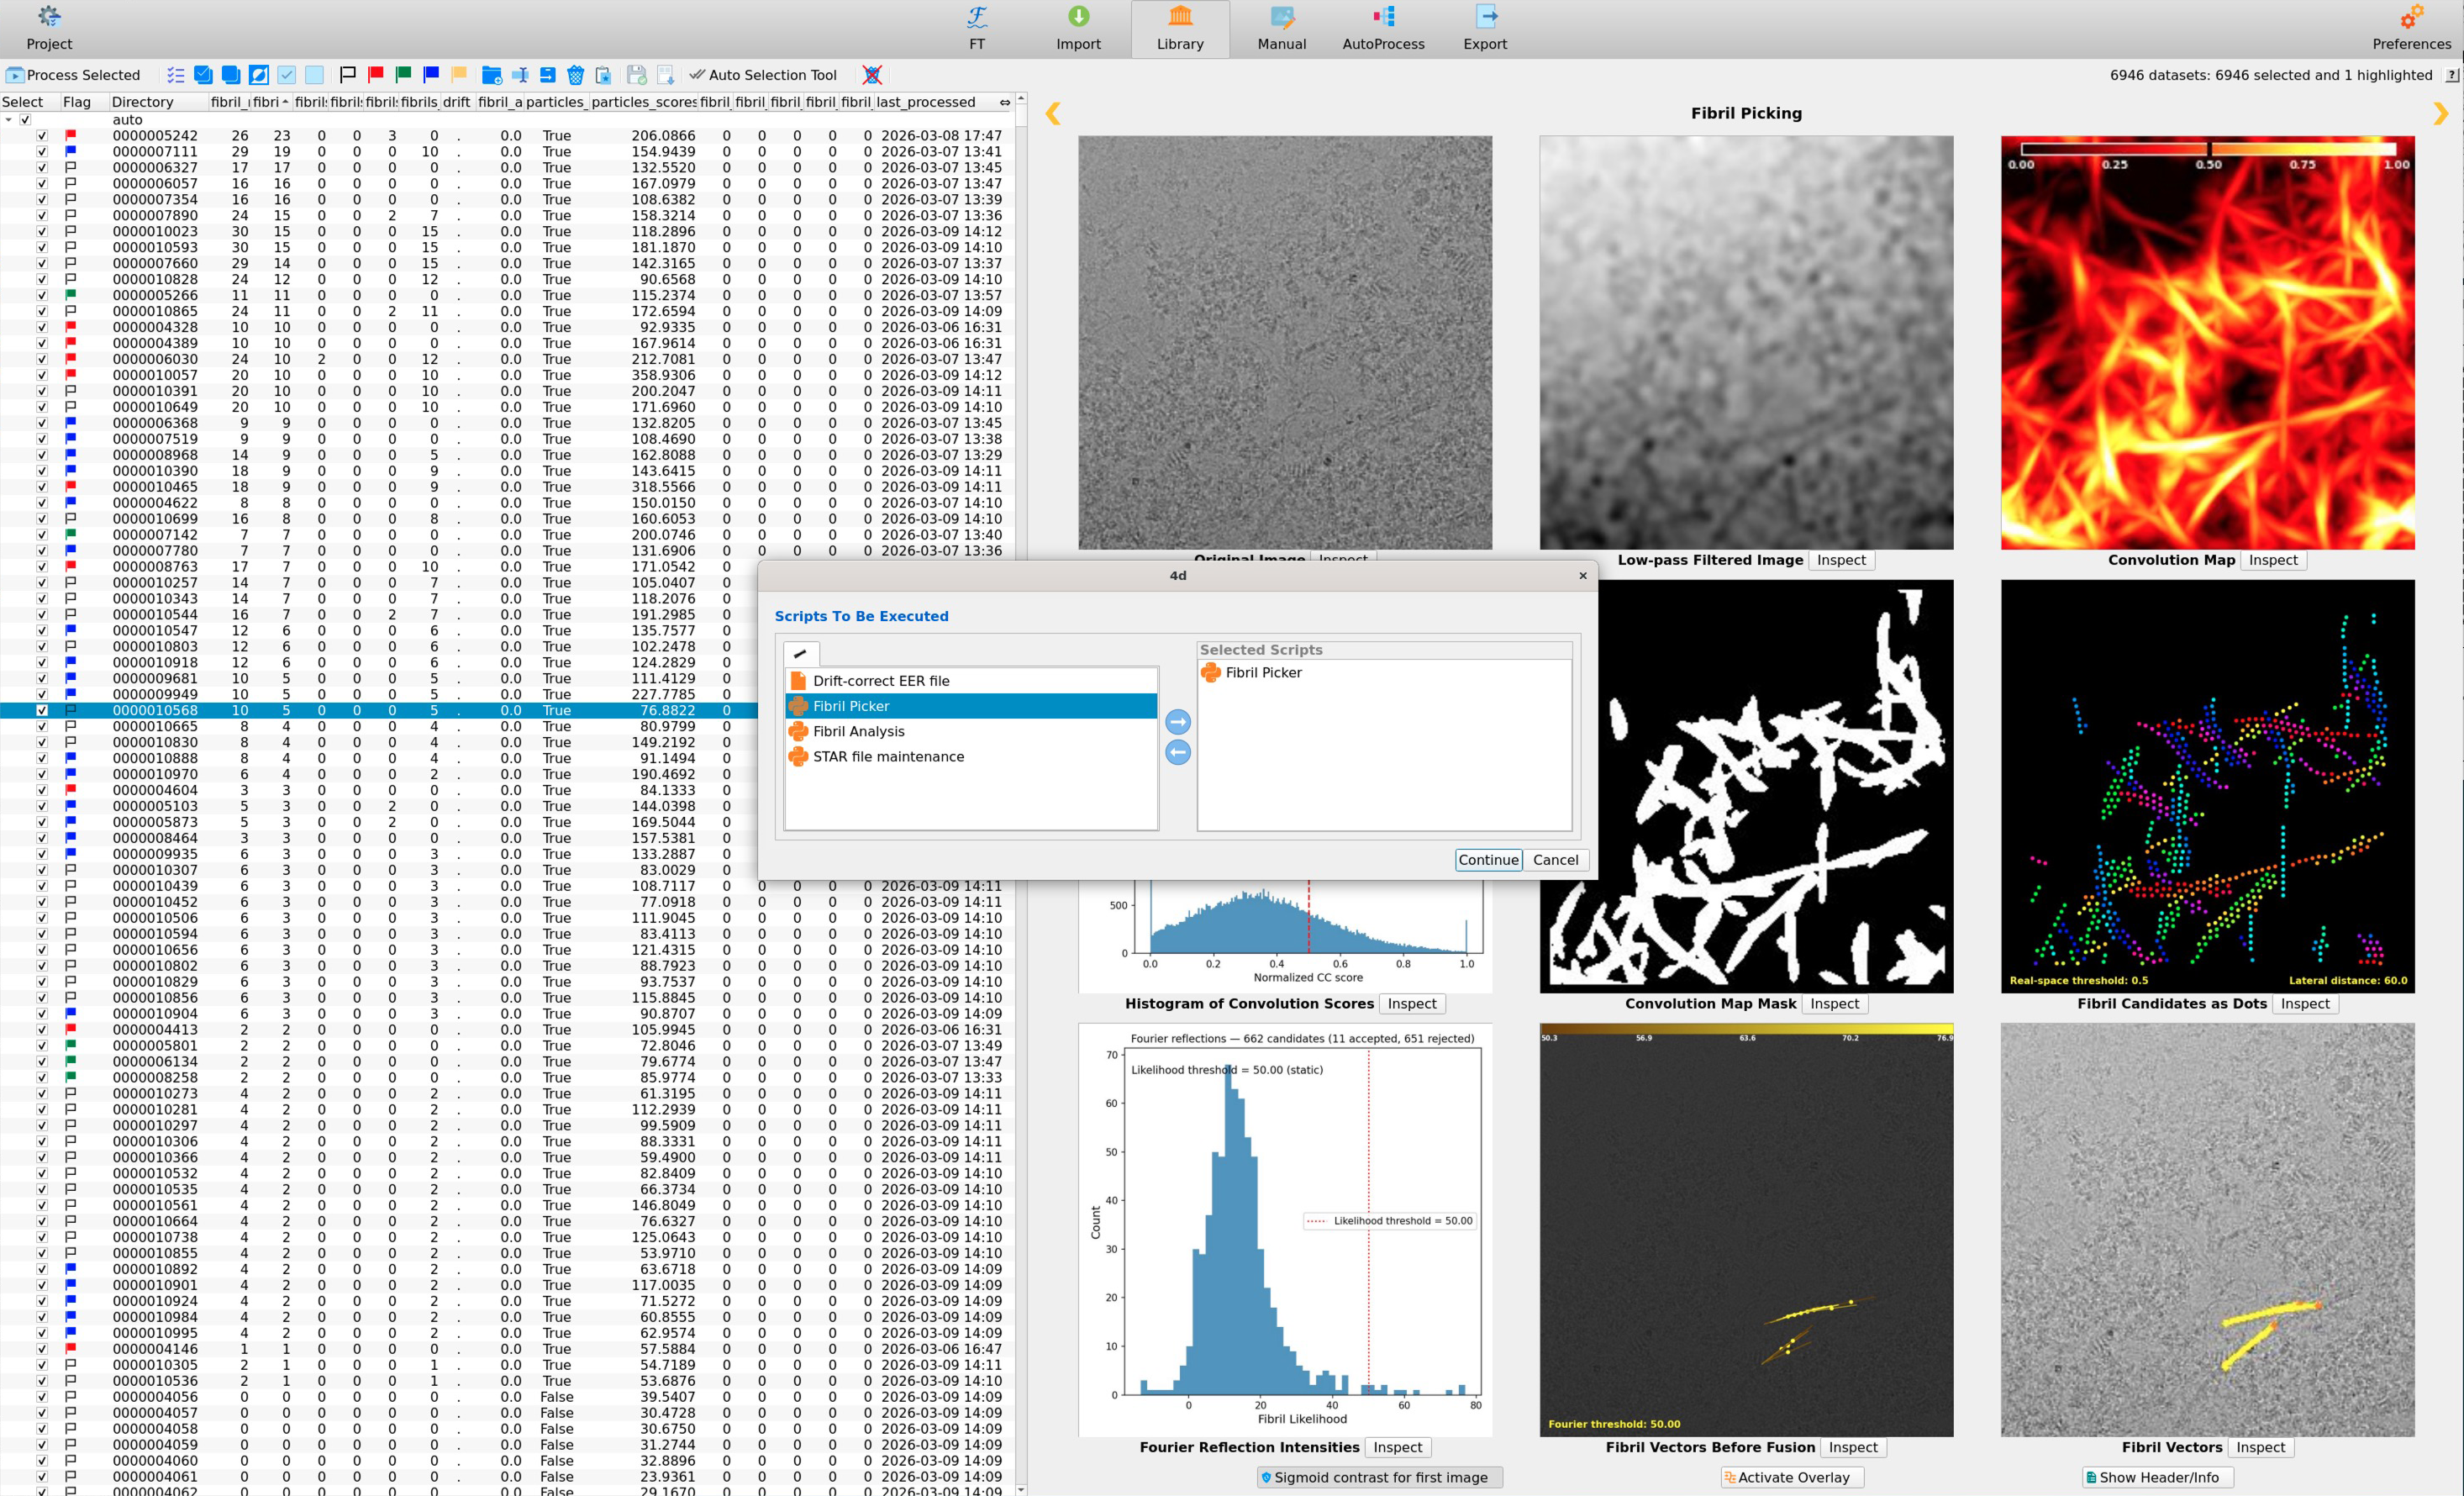
Task: Toggle the checkbox for row 0000010568
Action: click(x=42, y=710)
